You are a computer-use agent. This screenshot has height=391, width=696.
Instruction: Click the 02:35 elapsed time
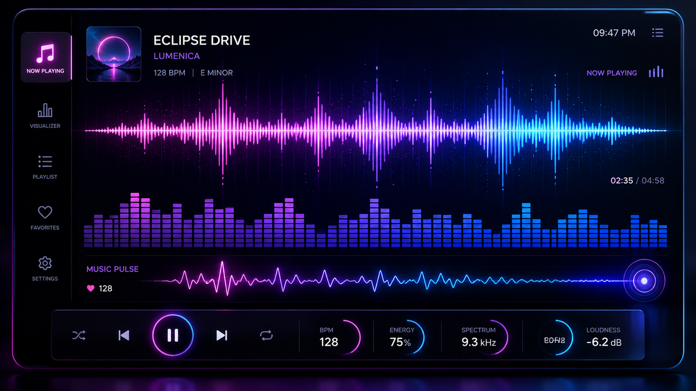point(621,181)
